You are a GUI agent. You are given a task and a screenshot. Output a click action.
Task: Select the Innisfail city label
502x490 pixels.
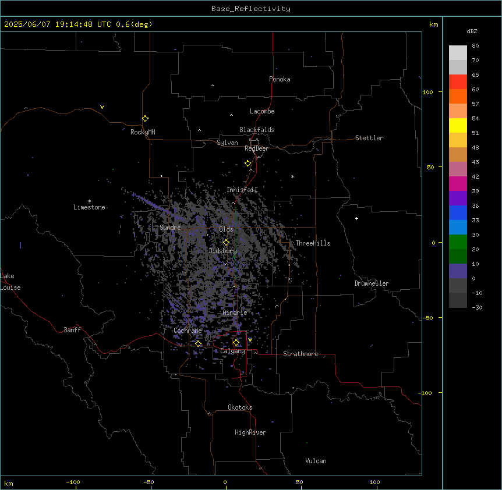pos(242,190)
